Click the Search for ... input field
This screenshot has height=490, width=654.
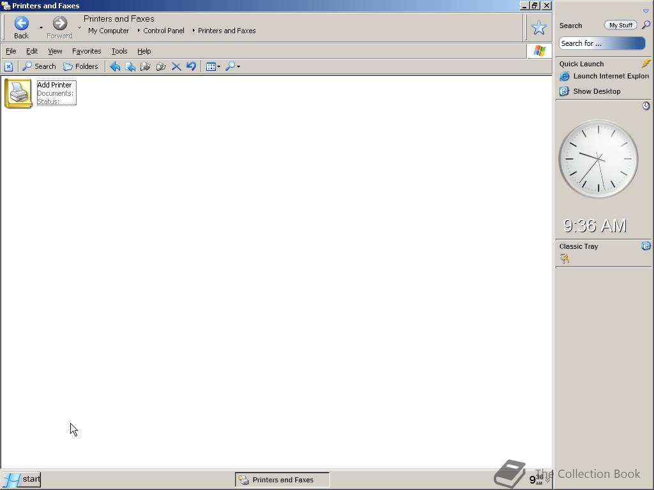tap(602, 43)
